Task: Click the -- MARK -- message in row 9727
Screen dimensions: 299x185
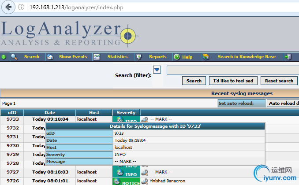Action: (x=161, y=172)
